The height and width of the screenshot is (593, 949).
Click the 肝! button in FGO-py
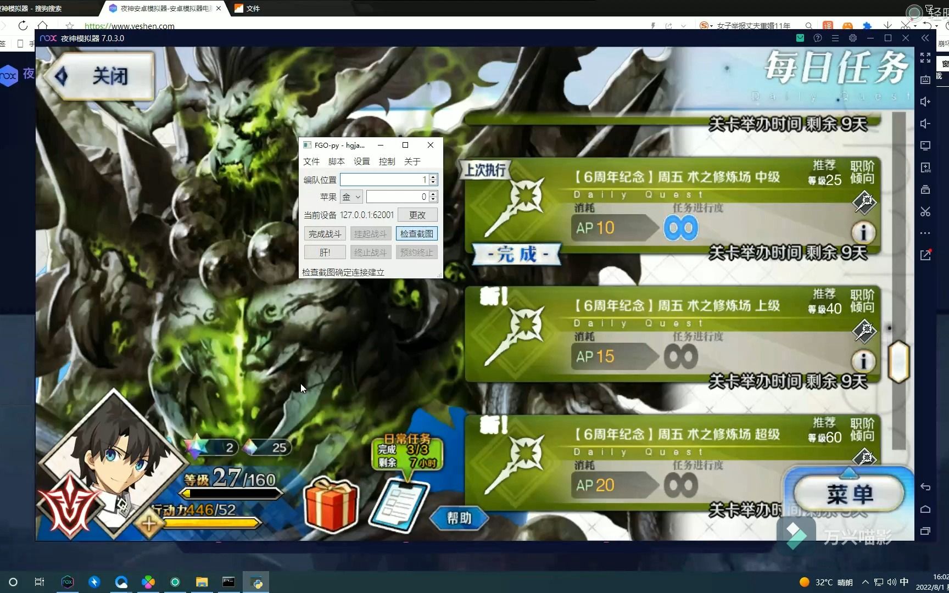point(325,252)
